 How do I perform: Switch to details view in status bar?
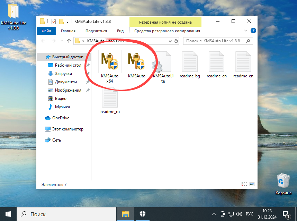click(x=244, y=184)
